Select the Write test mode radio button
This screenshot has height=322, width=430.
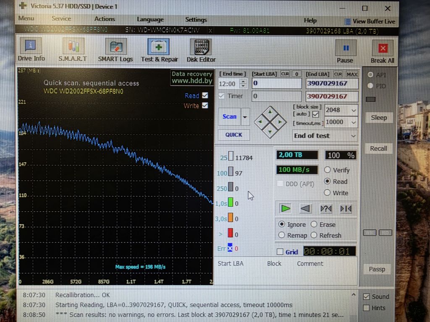coord(327,192)
